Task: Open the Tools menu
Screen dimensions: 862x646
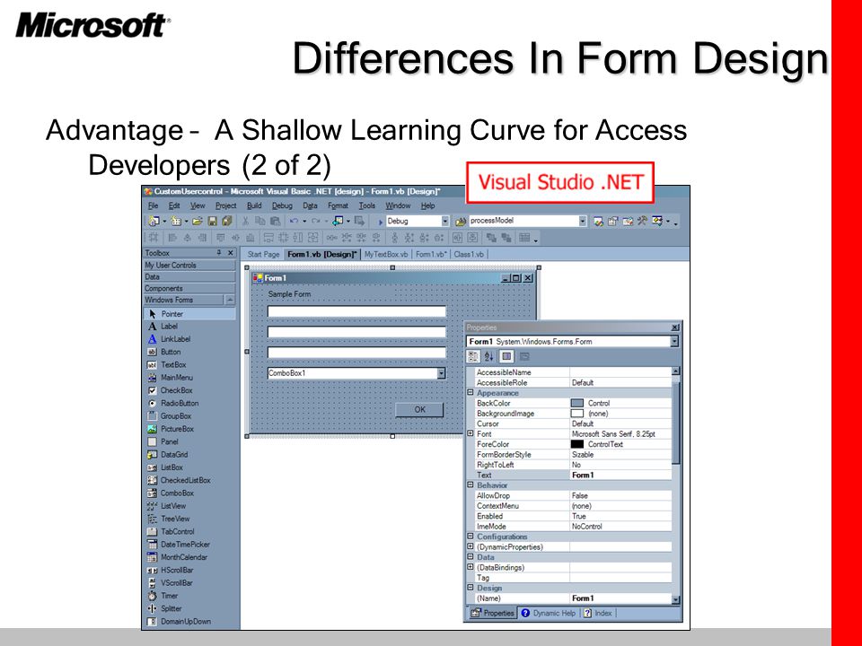Action: click(x=366, y=205)
